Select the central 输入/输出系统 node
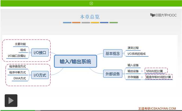Image resolution: width=182 pixels, height=111 pixels. (x=75, y=61)
